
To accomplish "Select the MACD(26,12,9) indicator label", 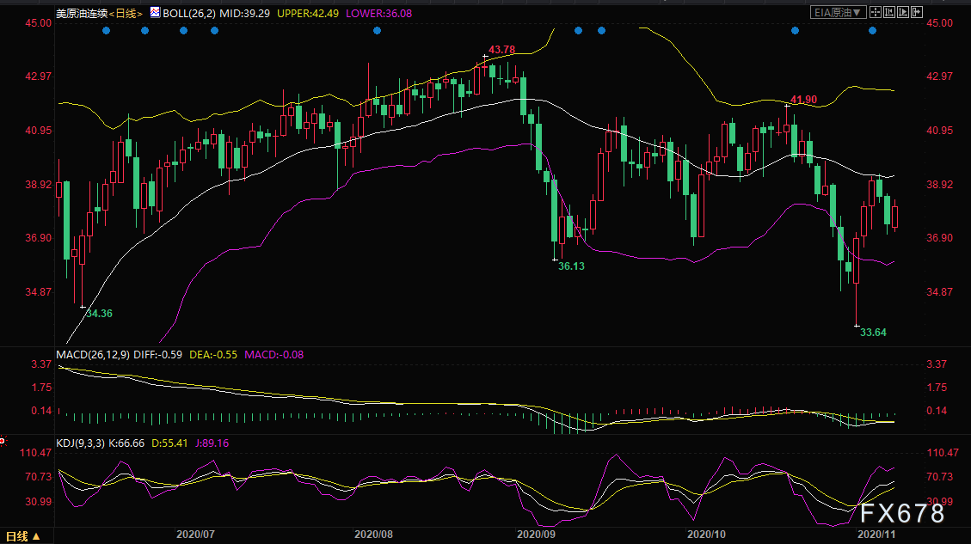I will (x=93, y=355).
